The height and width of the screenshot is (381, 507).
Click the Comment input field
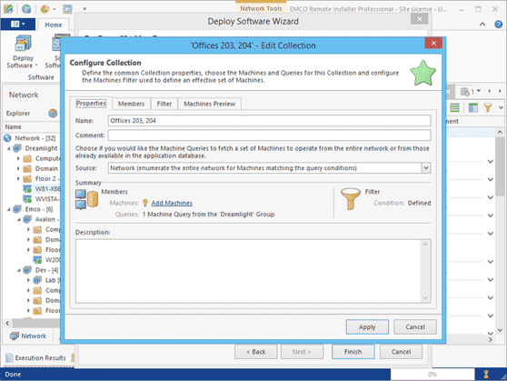[x=269, y=135]
